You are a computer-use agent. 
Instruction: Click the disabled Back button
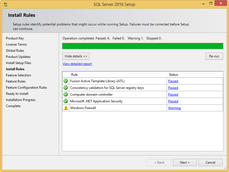point(159,162)
